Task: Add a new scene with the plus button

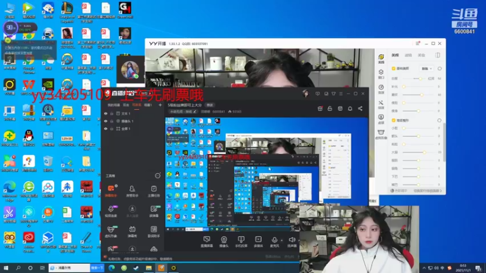Action: pyautogui.click(x=160, y=105)
